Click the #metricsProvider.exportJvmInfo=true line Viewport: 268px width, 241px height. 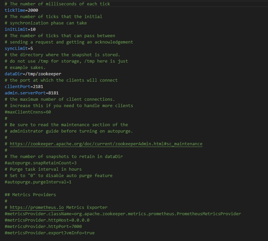click(49, 233)
